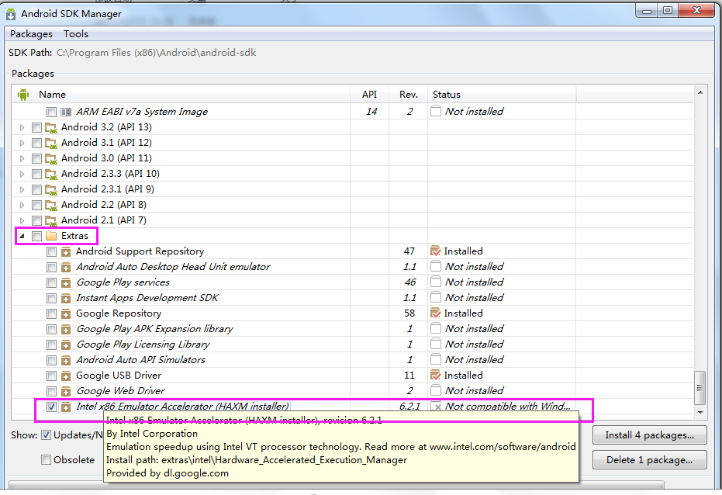Check the Google USB Driver checkbox
The image size is (722, 495).
pos(51,376)
